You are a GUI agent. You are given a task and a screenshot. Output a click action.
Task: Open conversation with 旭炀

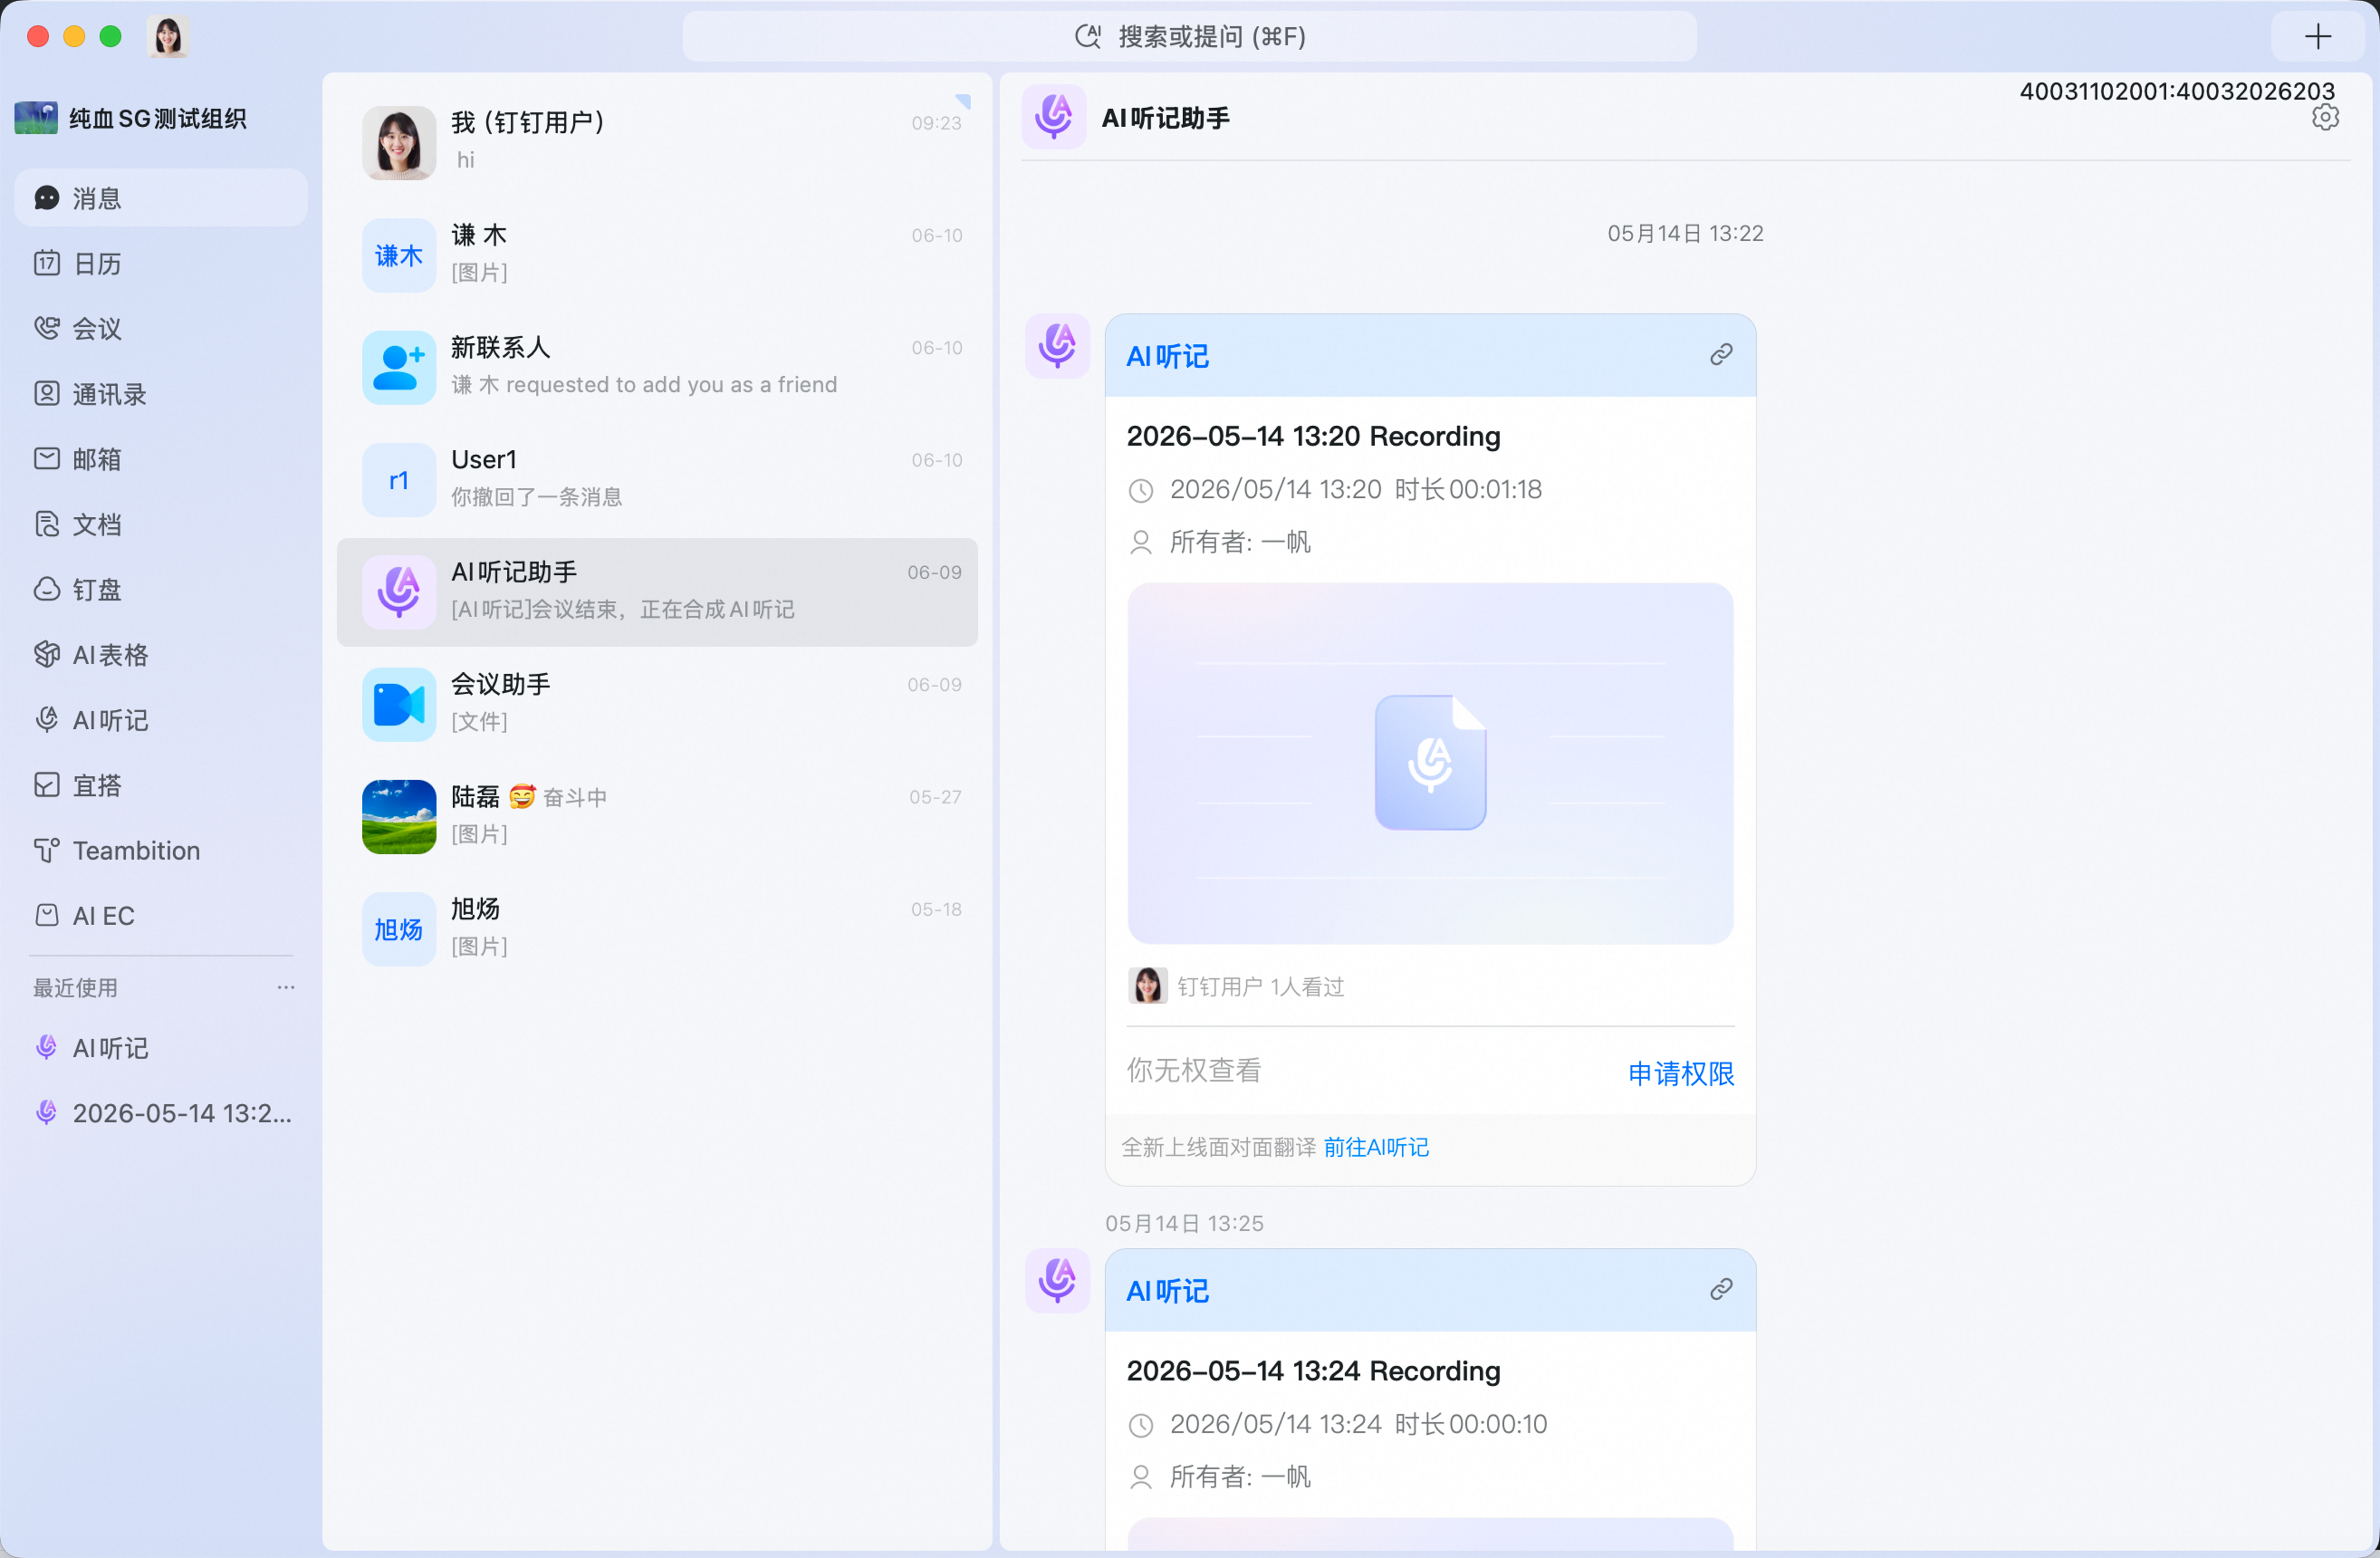657,929
